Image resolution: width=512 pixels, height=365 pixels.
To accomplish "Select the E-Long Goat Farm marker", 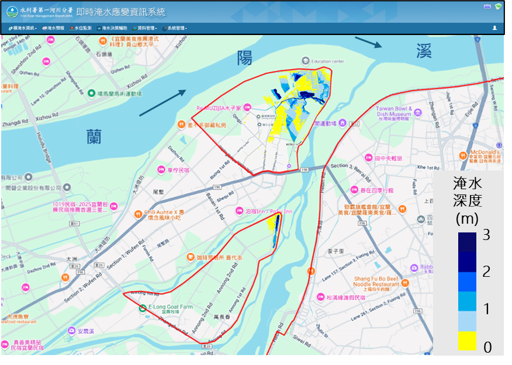I will (143, 308).
